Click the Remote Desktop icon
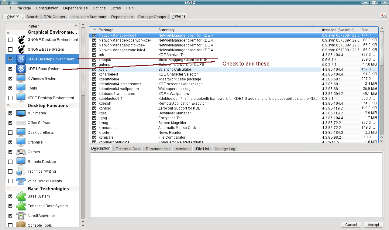The width and height of the screenshot is (389, 230). pos(21,162)
